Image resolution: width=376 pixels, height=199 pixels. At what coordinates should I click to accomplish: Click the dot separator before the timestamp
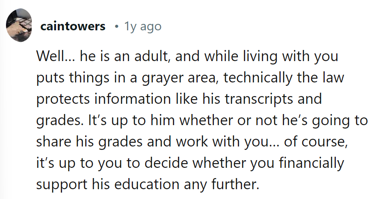[116, 26]
